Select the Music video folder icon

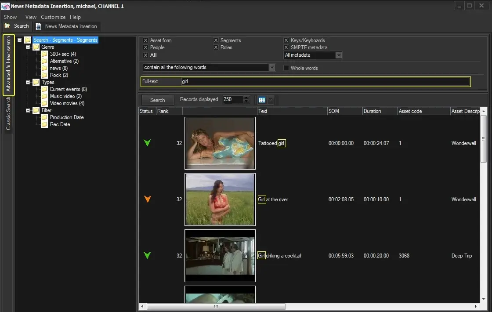[x=44, y=96]
